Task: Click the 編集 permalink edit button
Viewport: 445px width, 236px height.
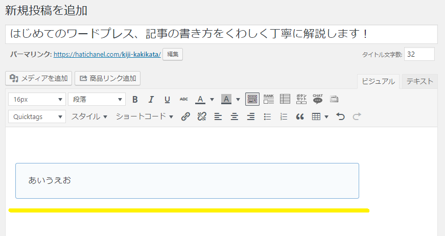Action: point(173,54)
